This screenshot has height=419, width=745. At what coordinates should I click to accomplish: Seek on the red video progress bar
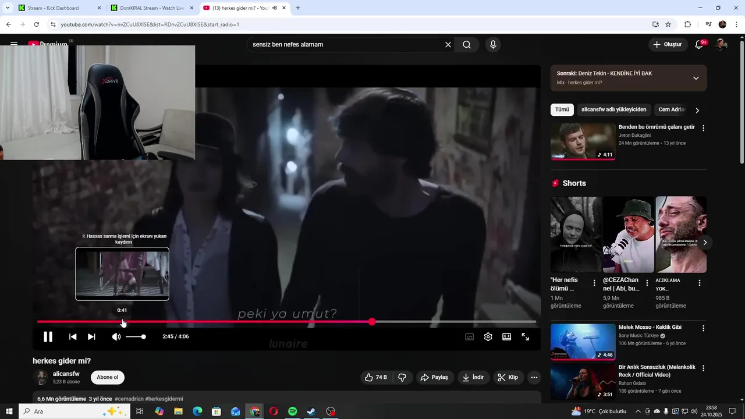coord(286,322)
